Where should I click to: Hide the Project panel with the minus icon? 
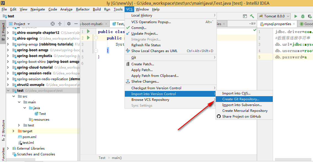76,24
